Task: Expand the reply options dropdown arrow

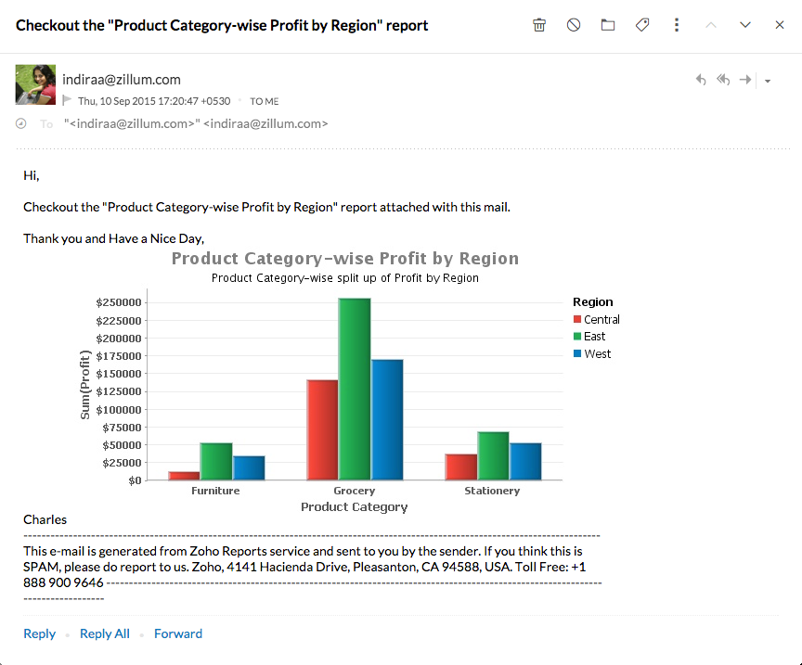Action: [x=768, y=82]
